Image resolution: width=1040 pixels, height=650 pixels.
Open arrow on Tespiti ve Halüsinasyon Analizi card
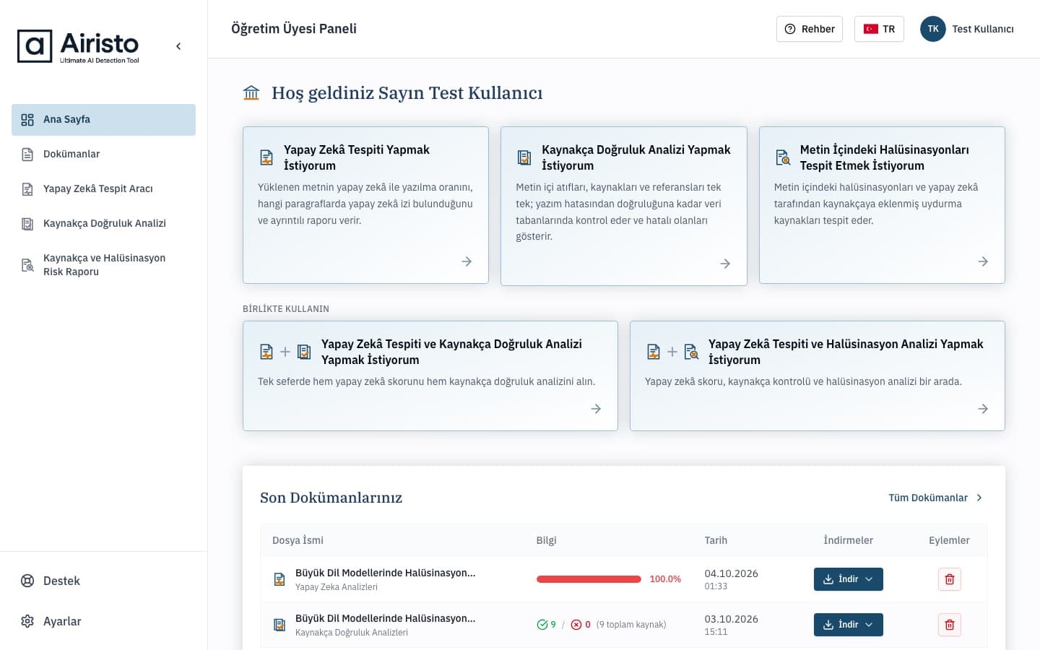983,409
